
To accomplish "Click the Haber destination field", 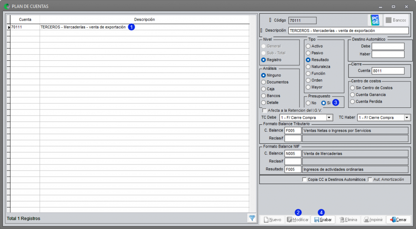I will click(388, 54).
